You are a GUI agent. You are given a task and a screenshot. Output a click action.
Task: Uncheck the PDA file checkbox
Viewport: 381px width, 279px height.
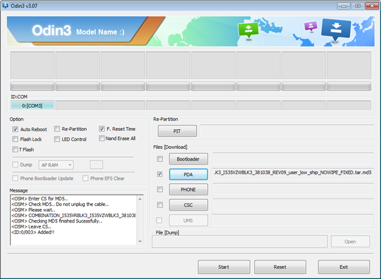pyautogui.click(x=160, y=174)
